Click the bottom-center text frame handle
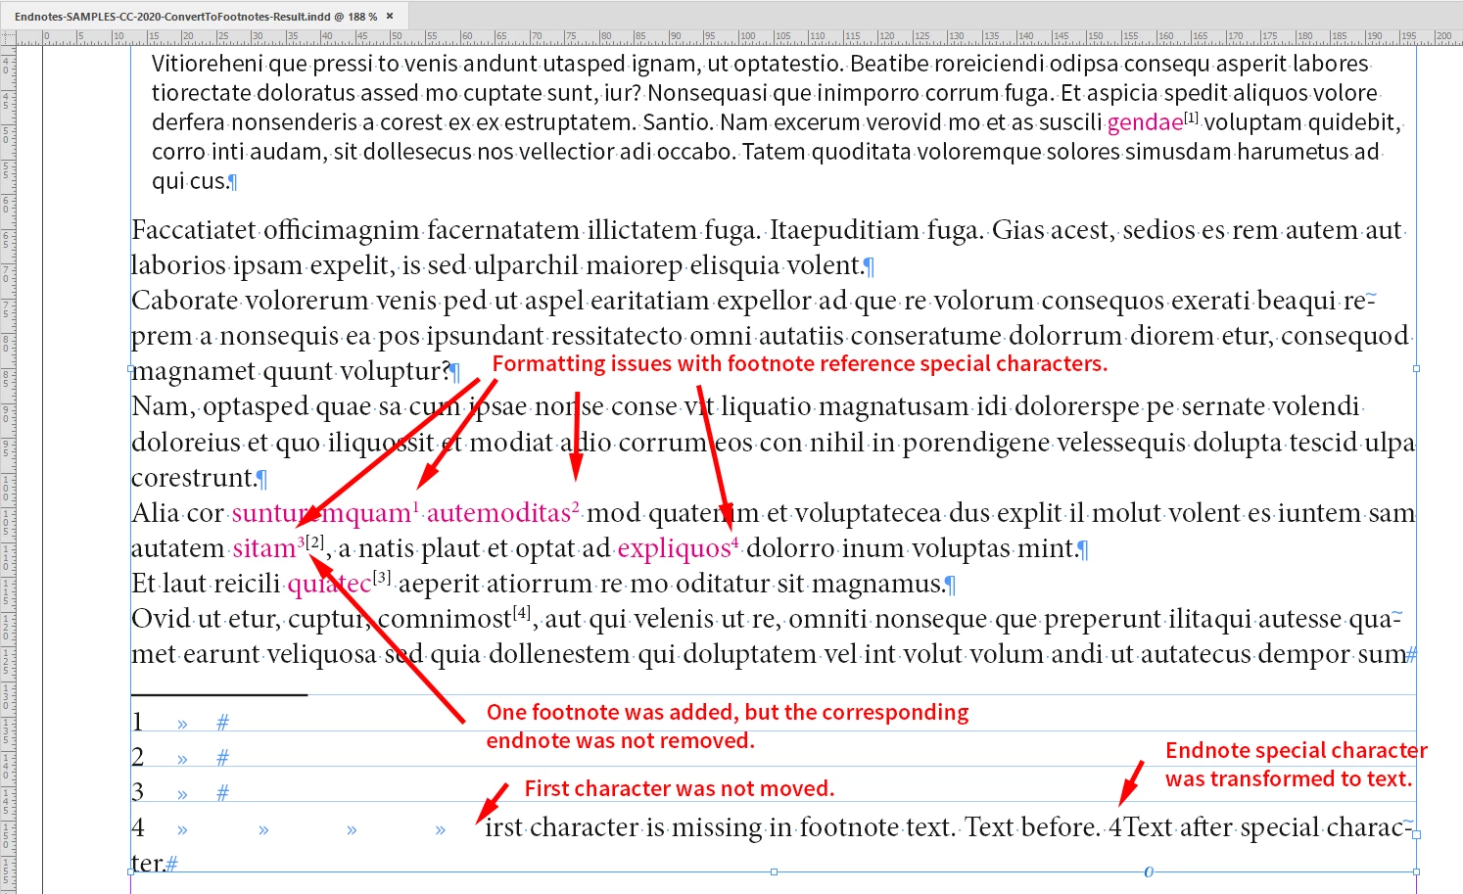Screen dimensions: 1463x894 tap(774, 871)
